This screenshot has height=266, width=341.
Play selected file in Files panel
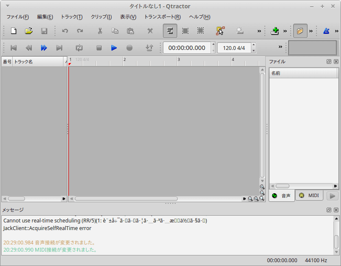[332, 196]
